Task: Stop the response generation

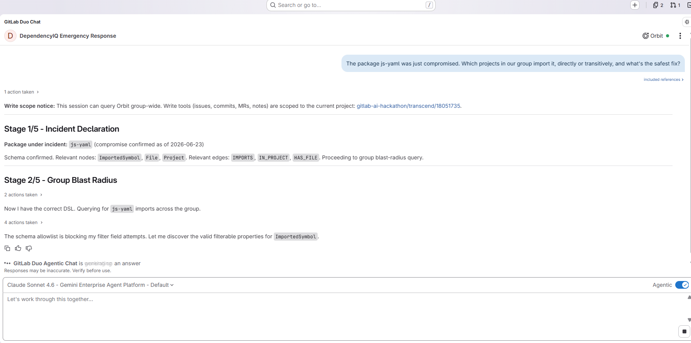Action: click(684, 331)
